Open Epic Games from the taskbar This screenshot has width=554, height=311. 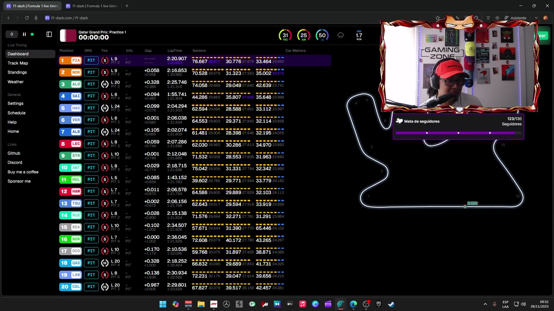[379, 304]
